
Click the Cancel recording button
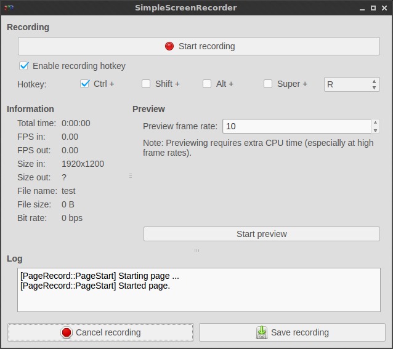[x=100, y=332]
